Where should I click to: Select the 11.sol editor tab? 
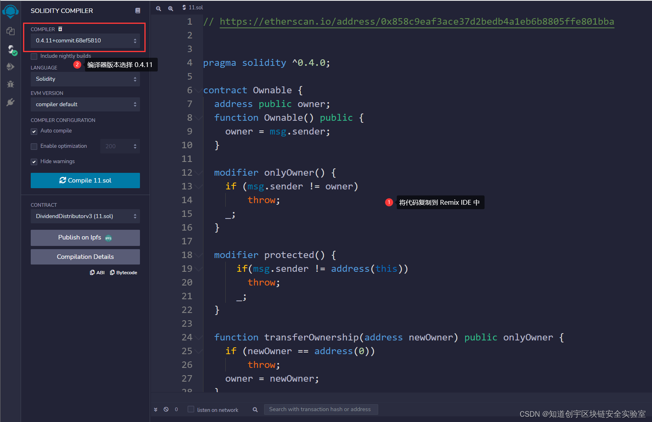click(193, 8)
